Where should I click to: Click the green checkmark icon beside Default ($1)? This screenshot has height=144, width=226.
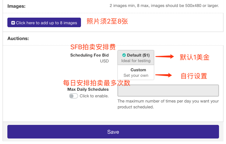[124, 55]
